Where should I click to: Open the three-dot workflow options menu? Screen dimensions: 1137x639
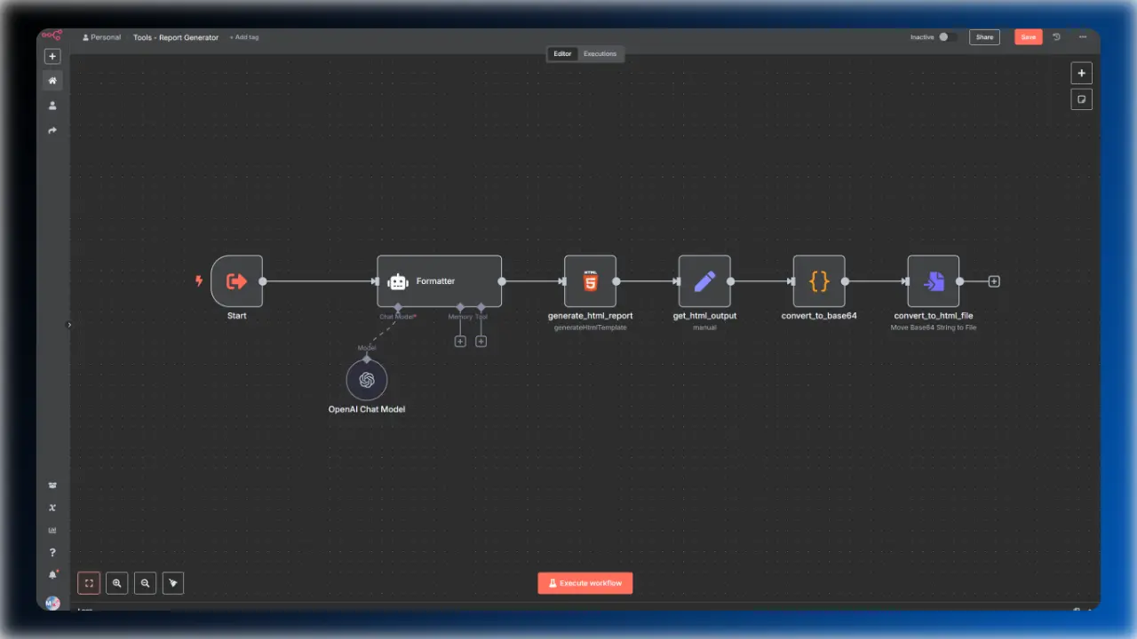[1083, 36]
